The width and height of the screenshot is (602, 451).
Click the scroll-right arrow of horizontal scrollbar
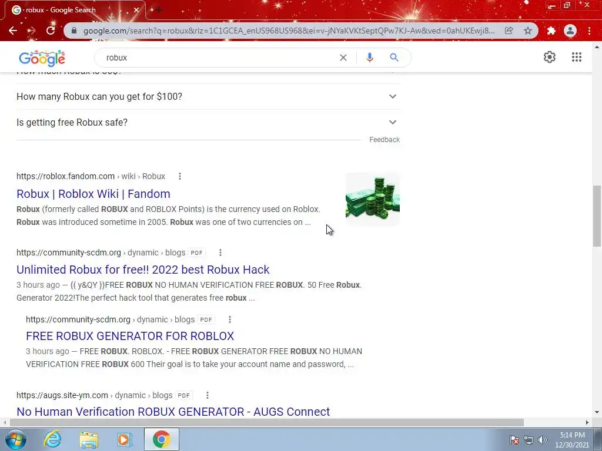click(x=587, y=423)
